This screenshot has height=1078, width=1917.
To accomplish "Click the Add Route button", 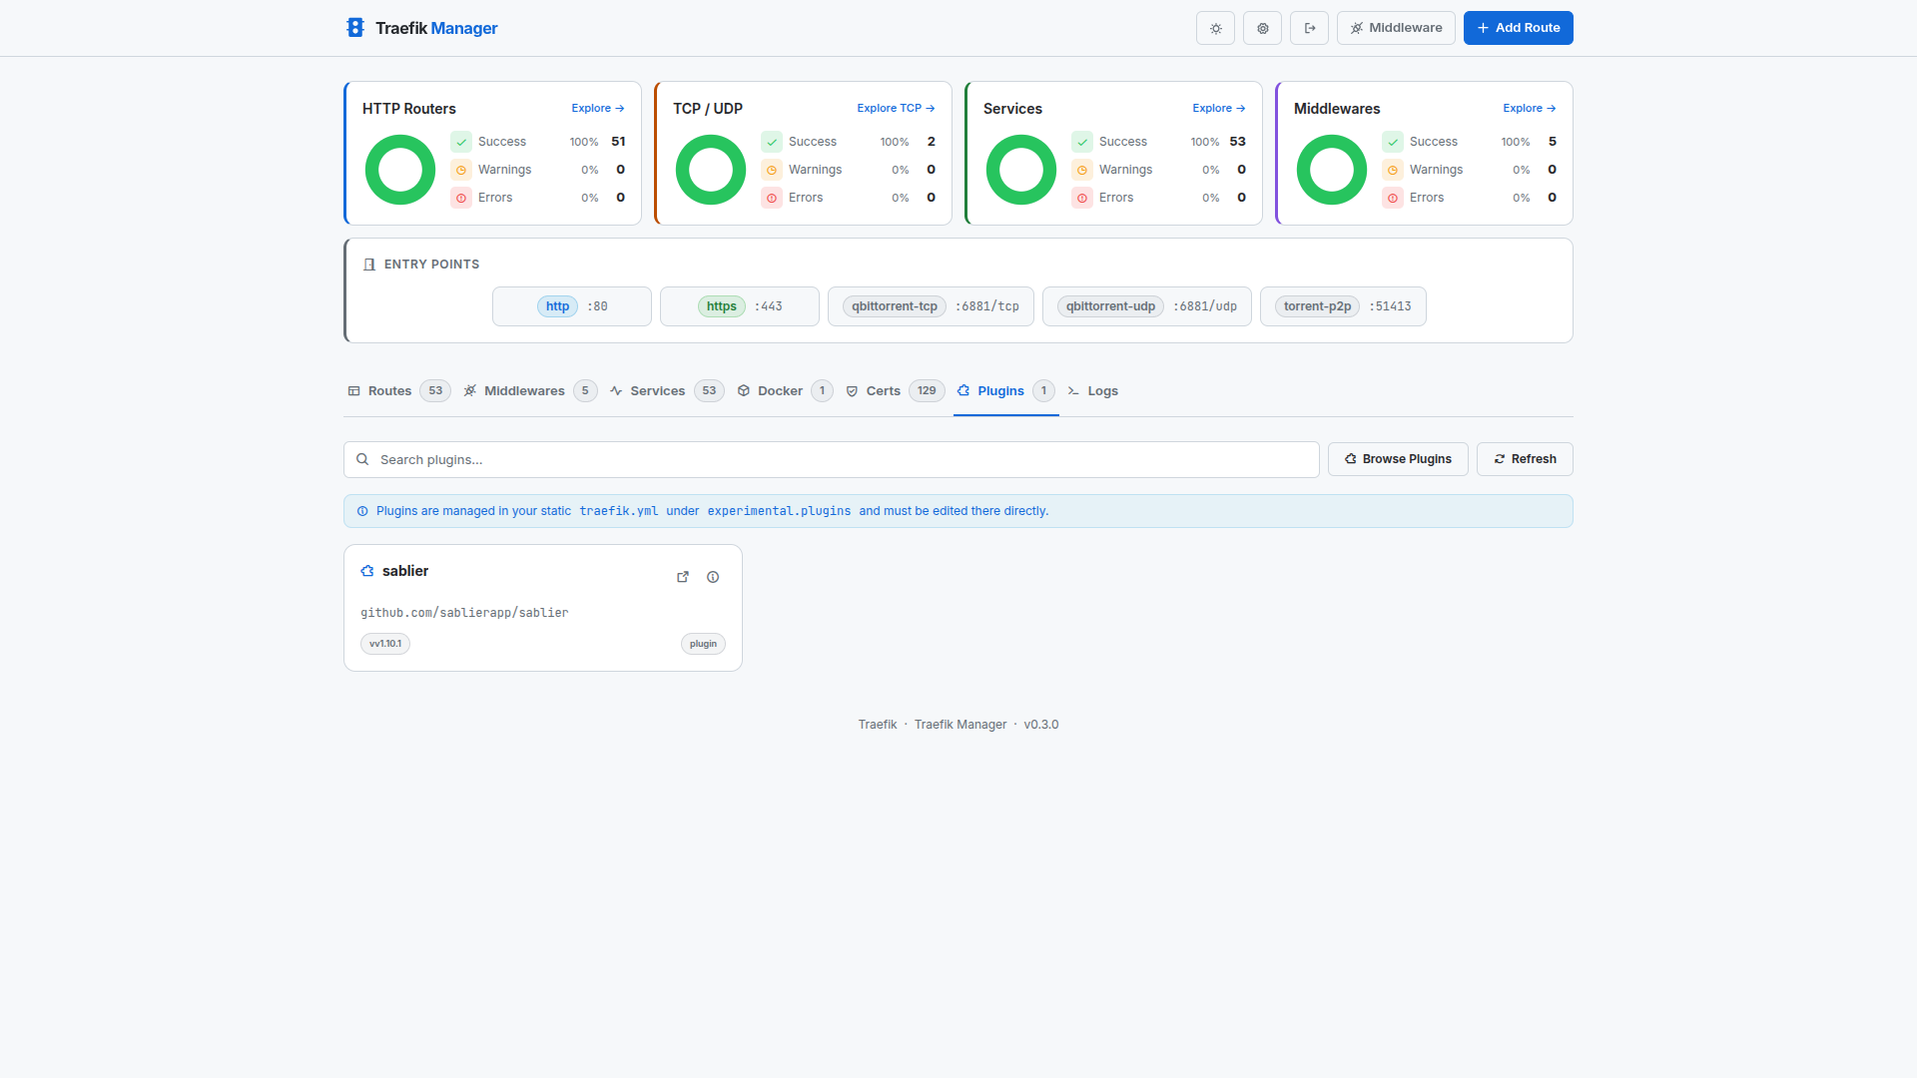I will coord(1518,28).
